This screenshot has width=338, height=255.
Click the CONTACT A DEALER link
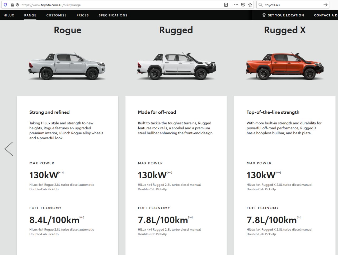(326, 15)
